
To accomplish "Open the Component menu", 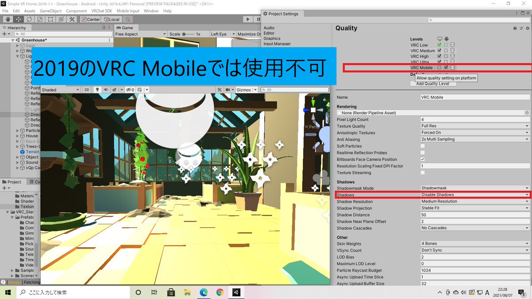I will tap(76, 11).
